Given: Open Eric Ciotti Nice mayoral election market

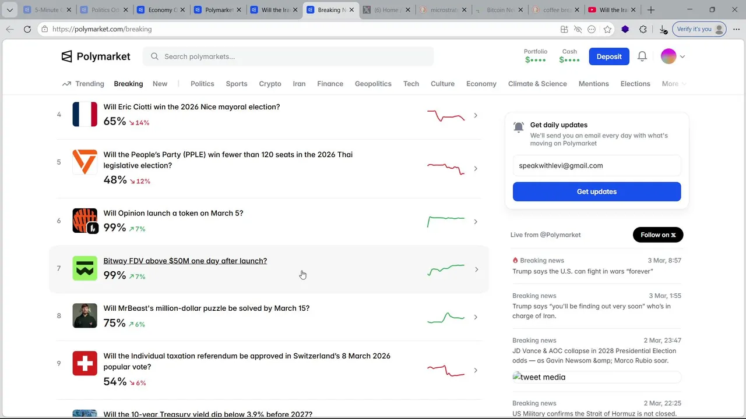Looking at the screenshot, I should click(x=192, y=106).
